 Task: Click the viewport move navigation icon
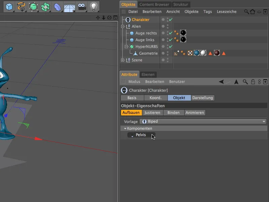pyautogui.click(x=98, y=18)
